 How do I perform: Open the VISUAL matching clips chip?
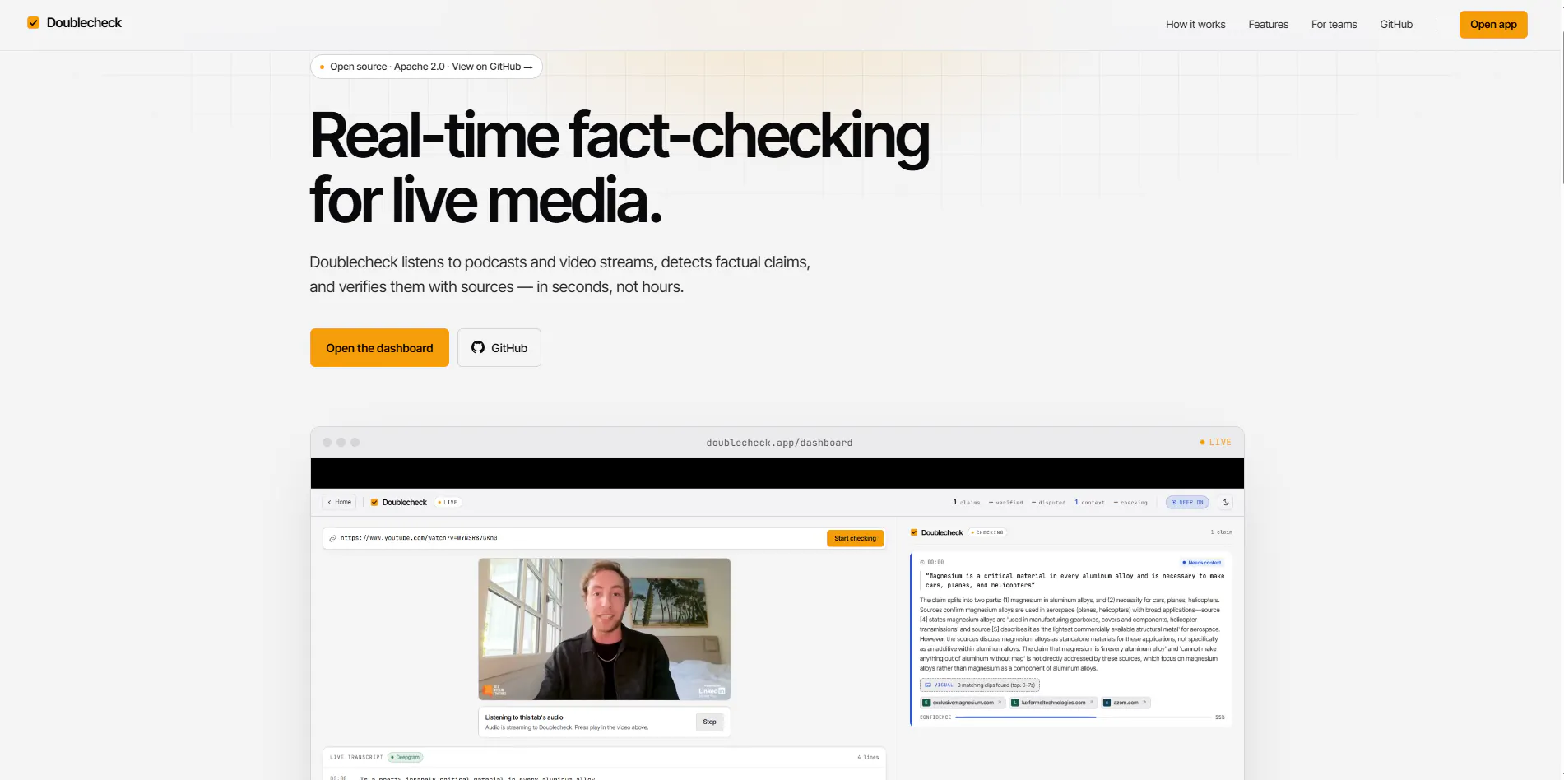980,685
